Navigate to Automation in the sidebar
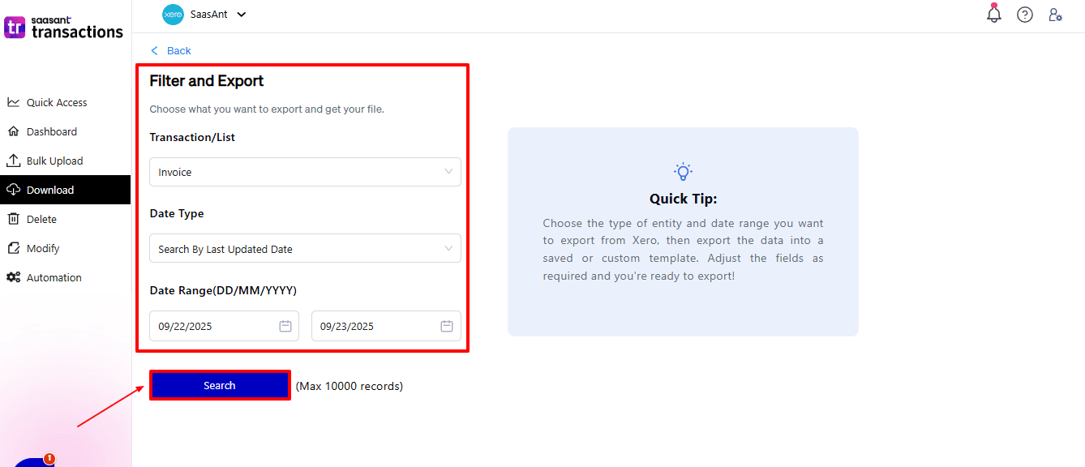The height and width of the screenshot is (467, 1085). click(x=54, y=278)
